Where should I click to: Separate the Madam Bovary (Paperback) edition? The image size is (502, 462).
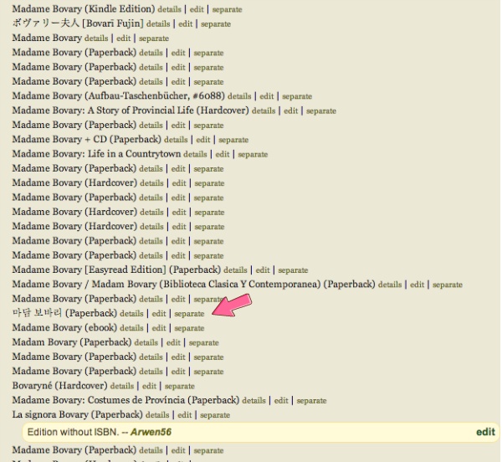tap(203, 342)
